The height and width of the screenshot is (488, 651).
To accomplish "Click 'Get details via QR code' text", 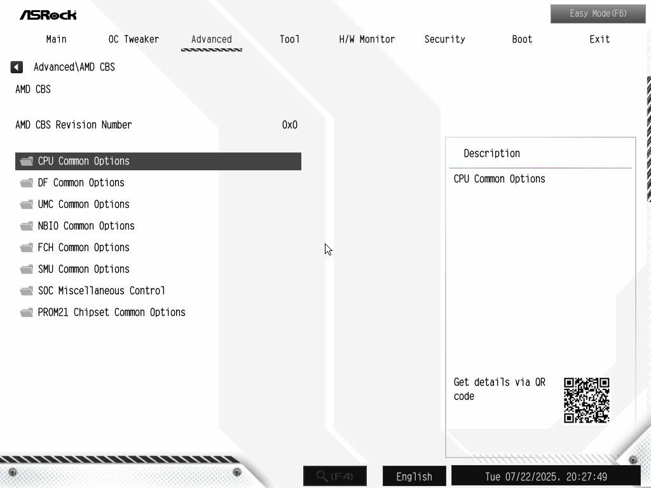I will click(x=500, y=389).
